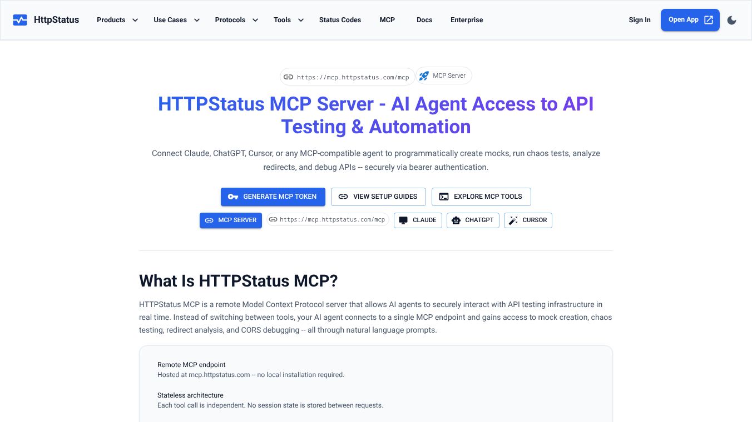This screenshot has width=752, height=422.
Task: Expand the Protocols dropdown chevron
Action: (x=255, y=20)
